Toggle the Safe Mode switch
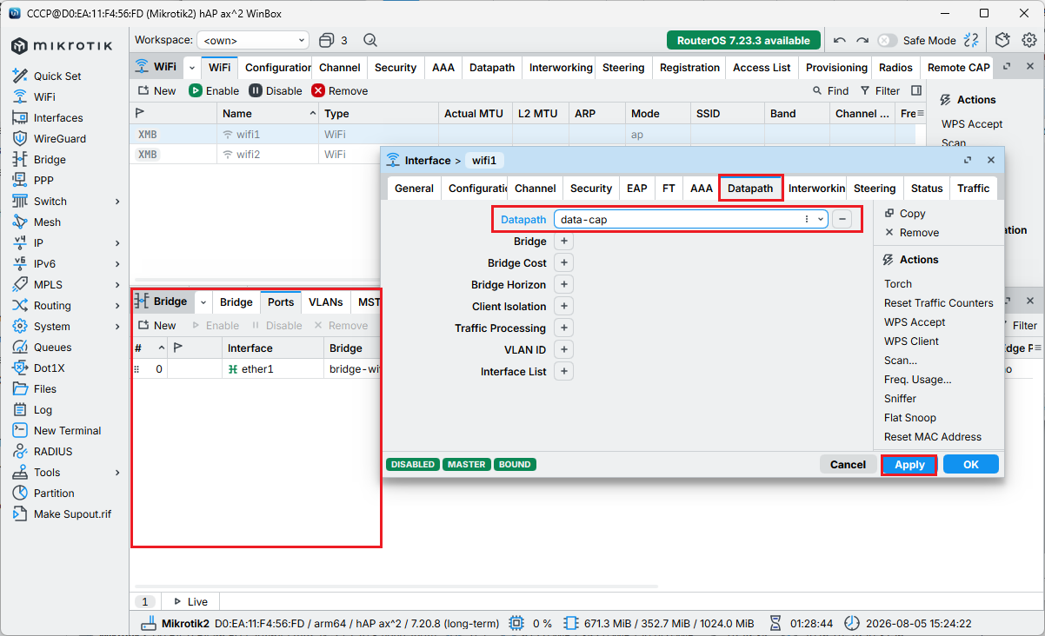The image size is (1045, 636). pyautogui.click(x=887, y=40)
